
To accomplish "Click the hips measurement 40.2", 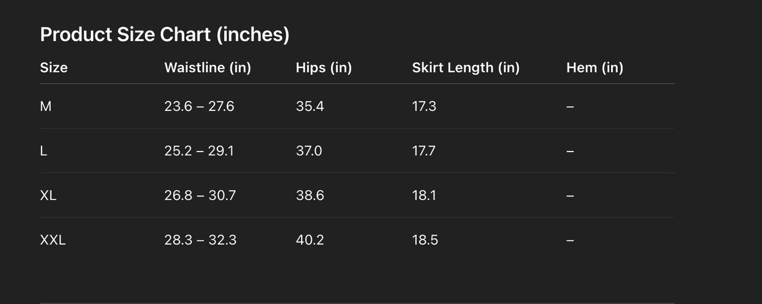I will click(x=310, y=240).
